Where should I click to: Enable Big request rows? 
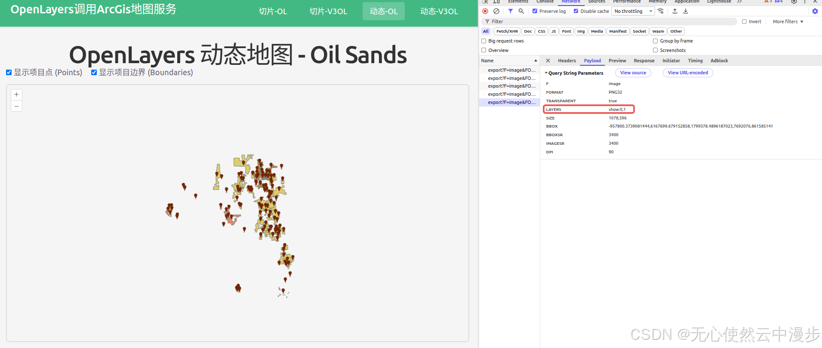point(484,41)
